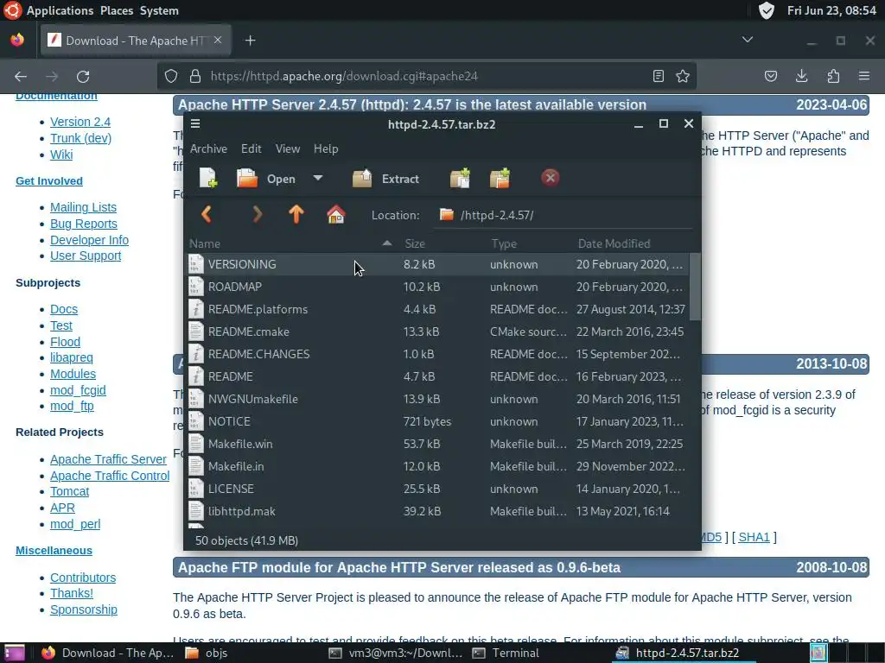The height and width of the screenshot is (663, 885).
Task: Open the SHA1 checksum link
Action: [754, 537]
